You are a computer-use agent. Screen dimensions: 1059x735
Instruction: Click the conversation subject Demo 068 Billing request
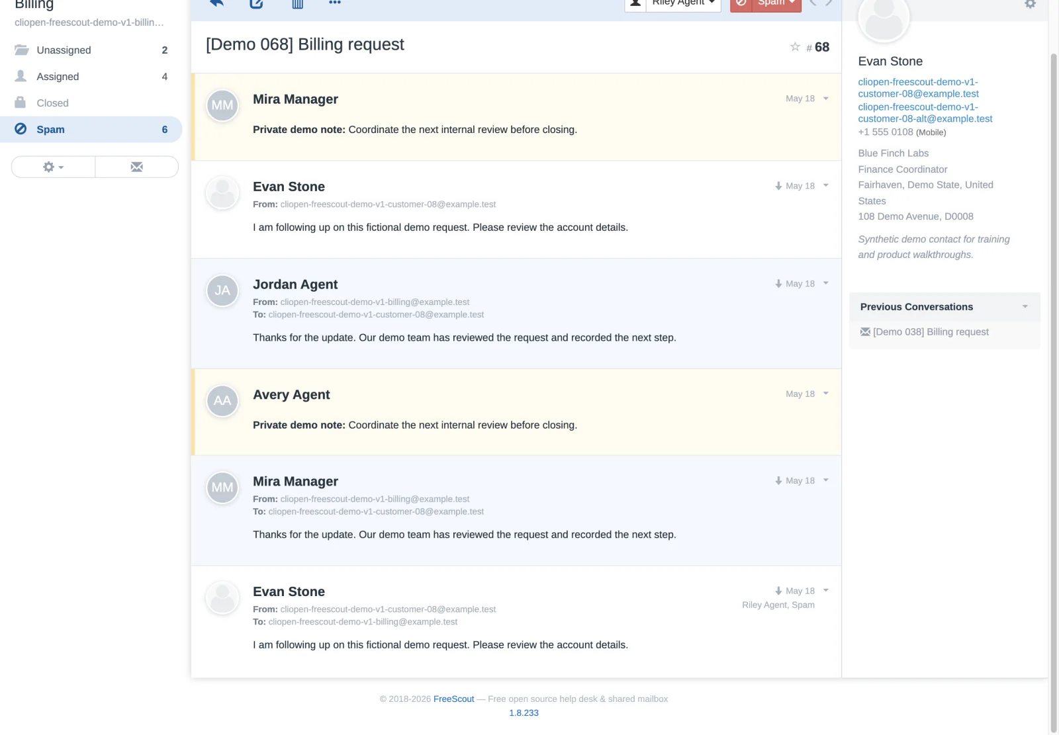(305, 44)
